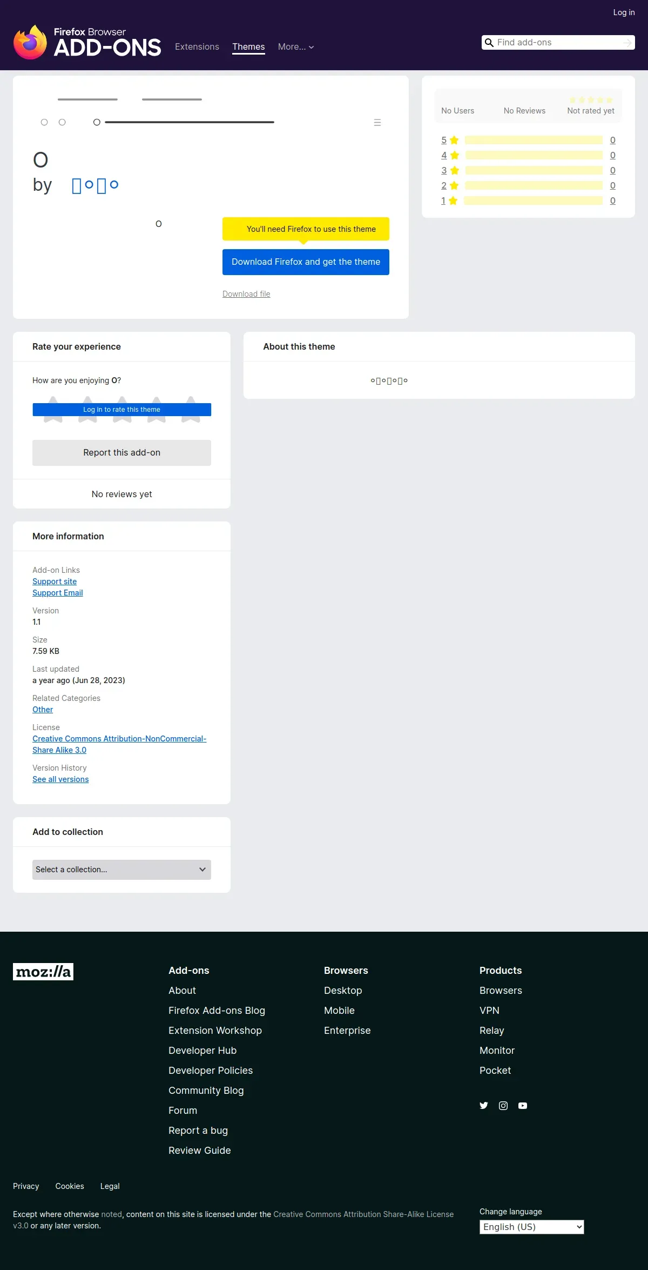The width and height of the screenshot is (648, 1270).
Task: Open Extension Workshop link
Action: [215, 1031]
